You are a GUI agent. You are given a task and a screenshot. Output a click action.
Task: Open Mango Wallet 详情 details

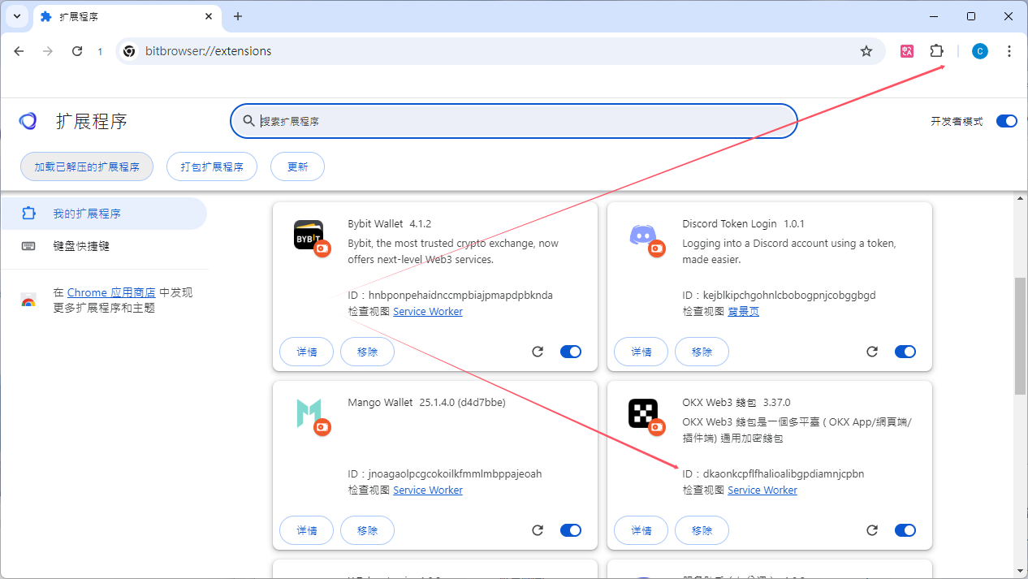tap(307, 530)
